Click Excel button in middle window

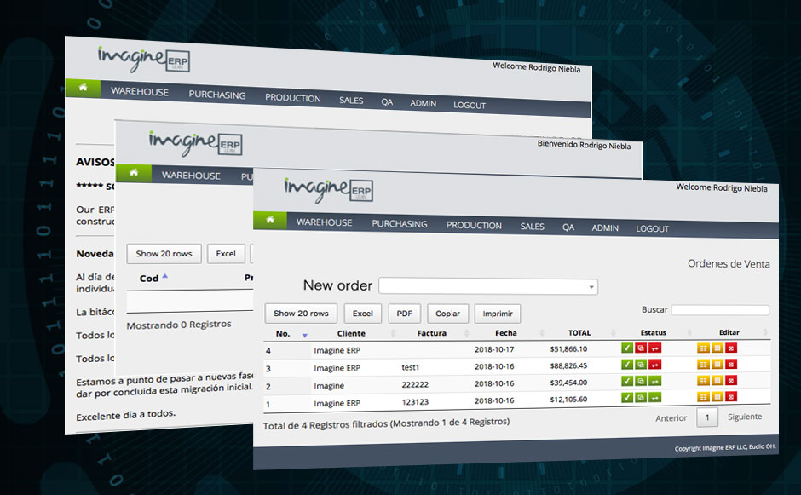point(226,253)
